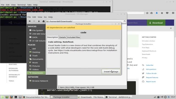Click the terminal launcher icon on taskbar
176x99 pixels.
(x=16, y=97)
